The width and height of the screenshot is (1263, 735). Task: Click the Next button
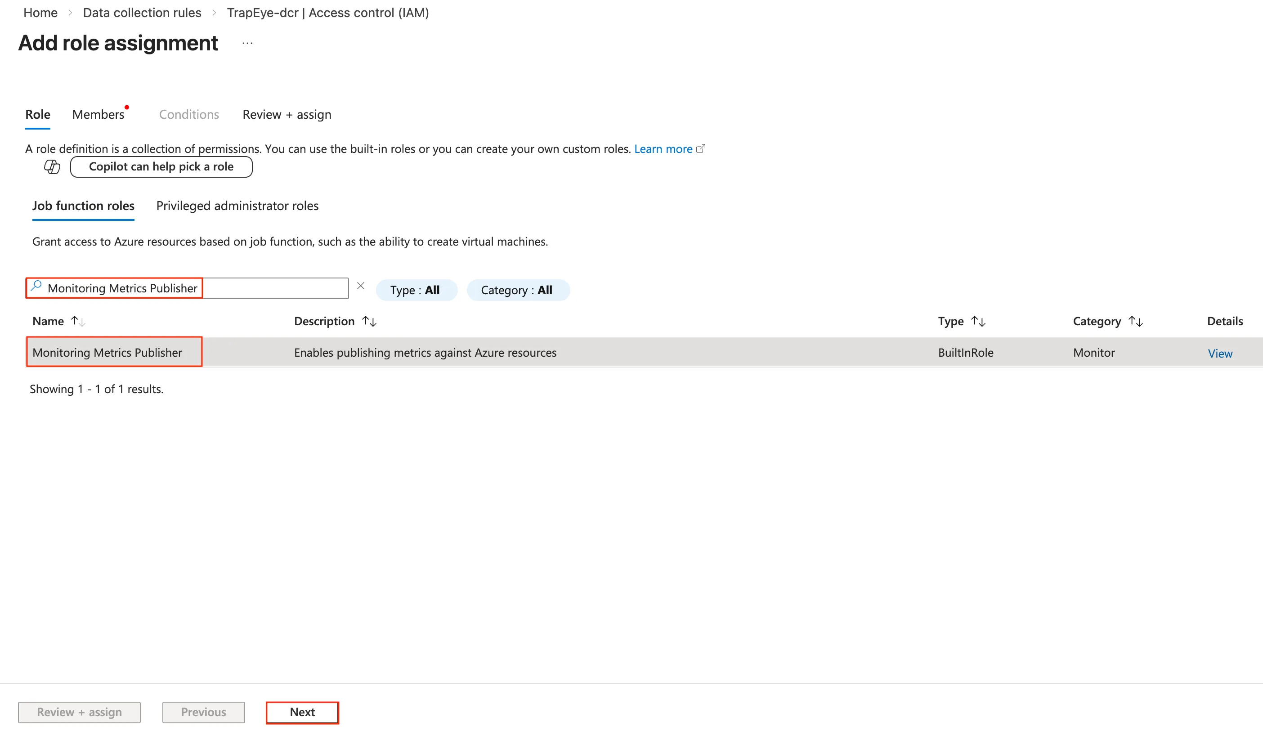coord(302,712)
